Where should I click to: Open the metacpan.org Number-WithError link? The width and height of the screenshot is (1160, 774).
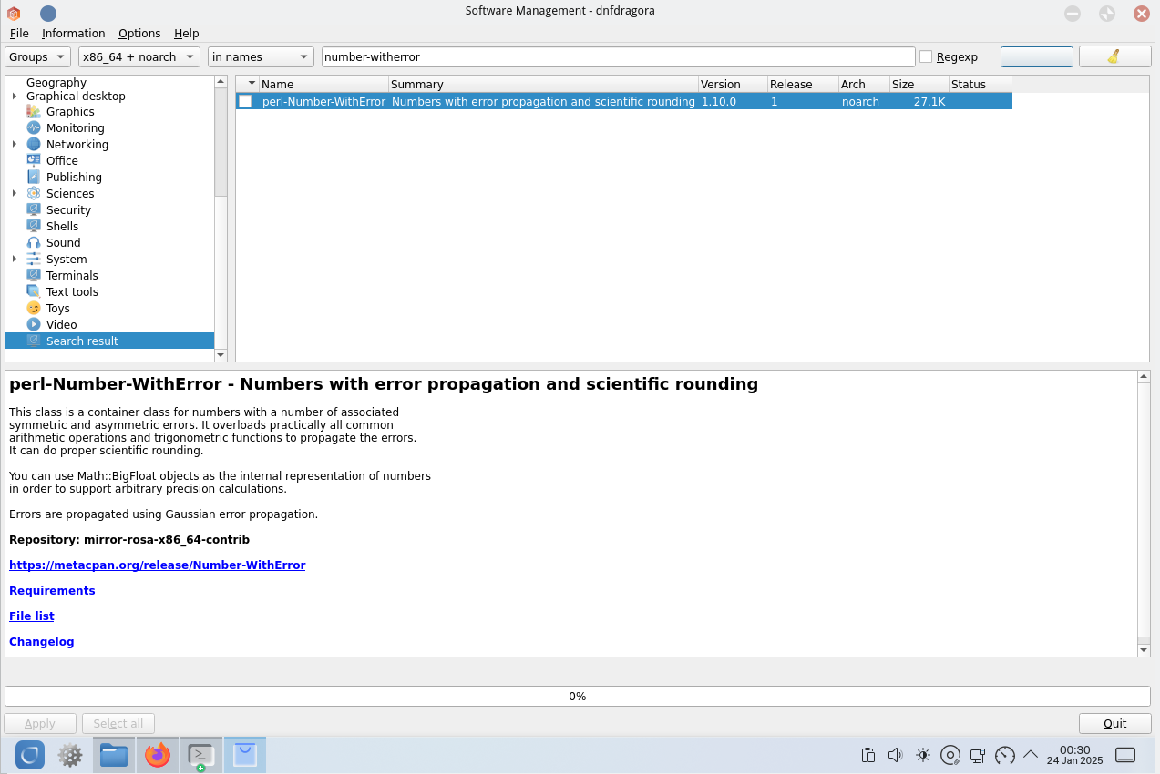click(x=158, y=565)
